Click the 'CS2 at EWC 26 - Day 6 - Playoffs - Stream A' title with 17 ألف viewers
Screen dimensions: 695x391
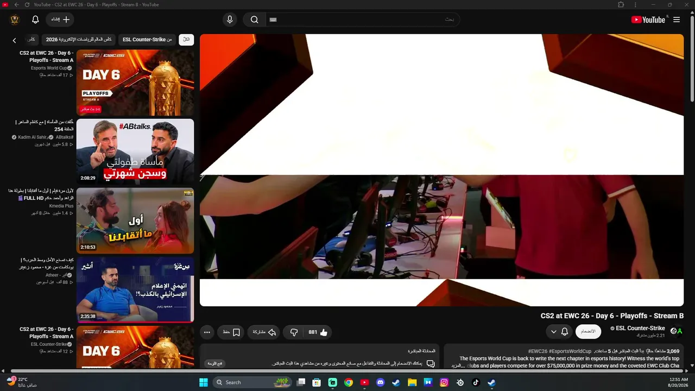pyautogui.click(x=46, y=56)
